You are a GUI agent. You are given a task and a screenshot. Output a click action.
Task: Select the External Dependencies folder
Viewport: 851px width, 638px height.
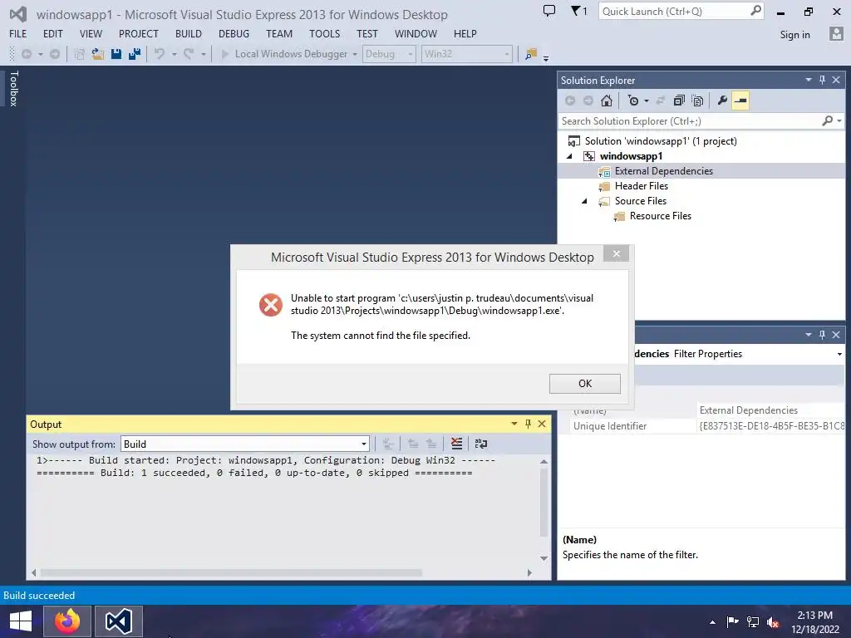(664, 171)
